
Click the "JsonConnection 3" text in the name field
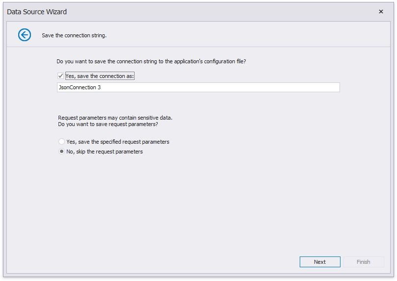coord(80,88)
